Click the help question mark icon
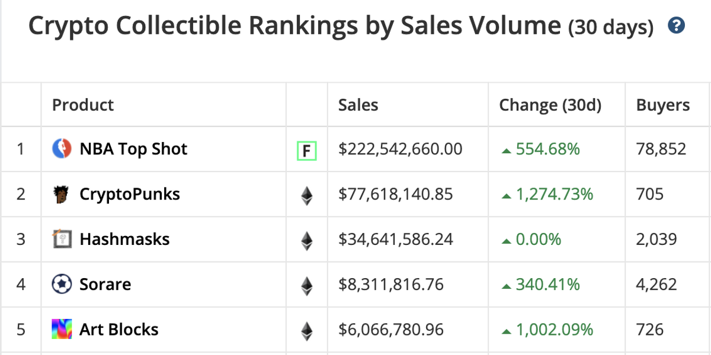711x355 pixels. (x=676, y=25)
